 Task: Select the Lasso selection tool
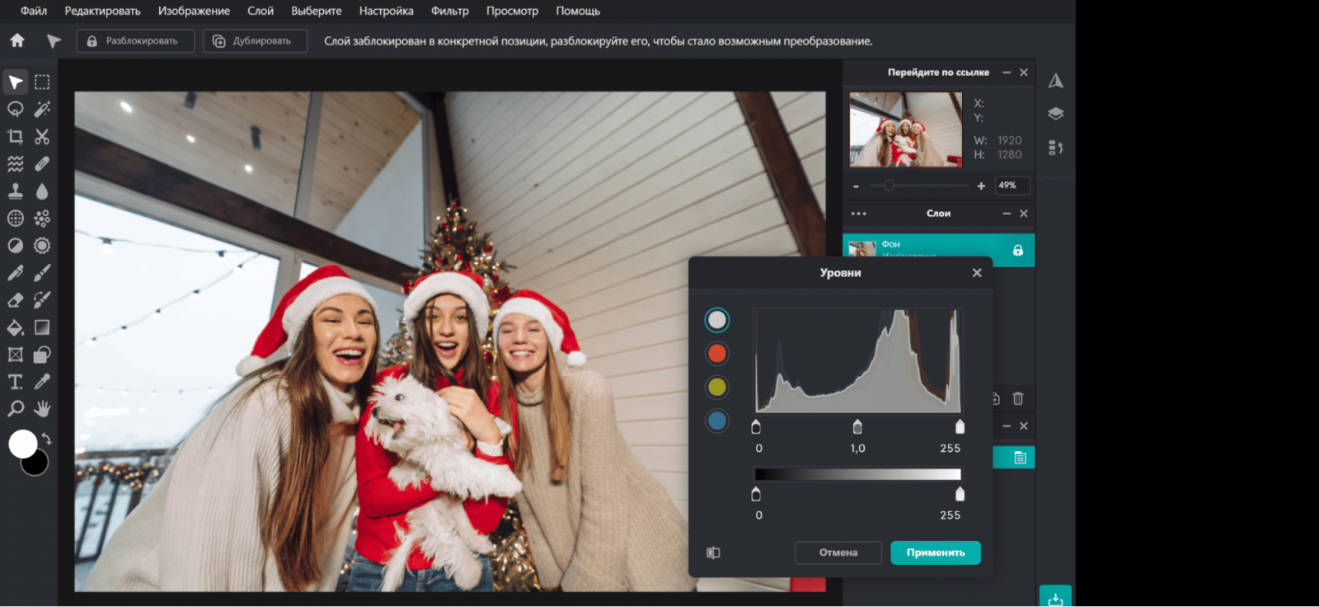click(15, 109)
